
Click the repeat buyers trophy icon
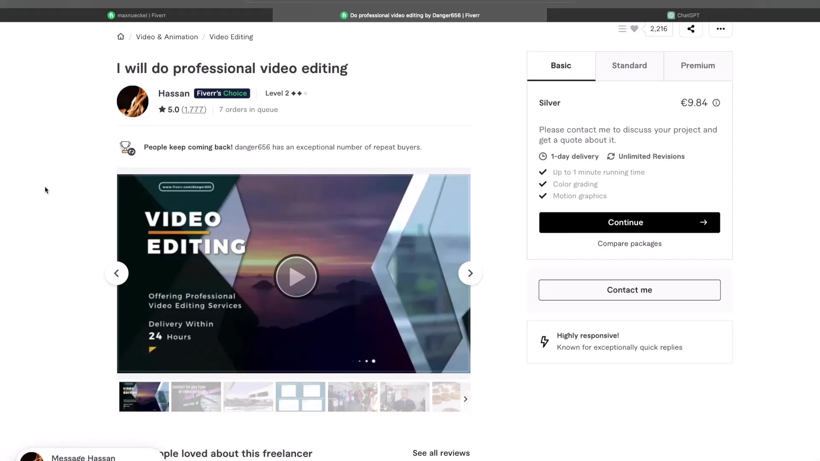click(x=127, y=148)
